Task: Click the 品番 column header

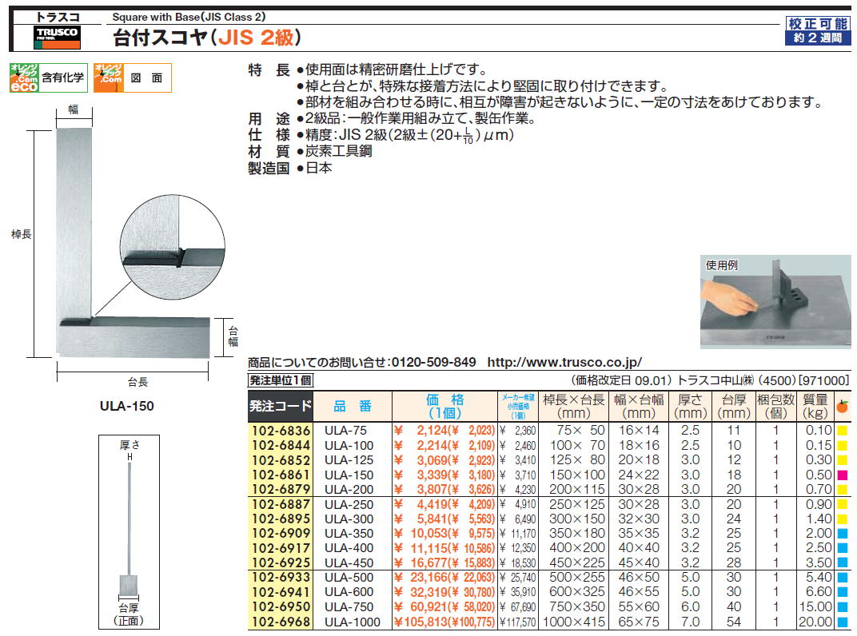Action: click(353, 406)
